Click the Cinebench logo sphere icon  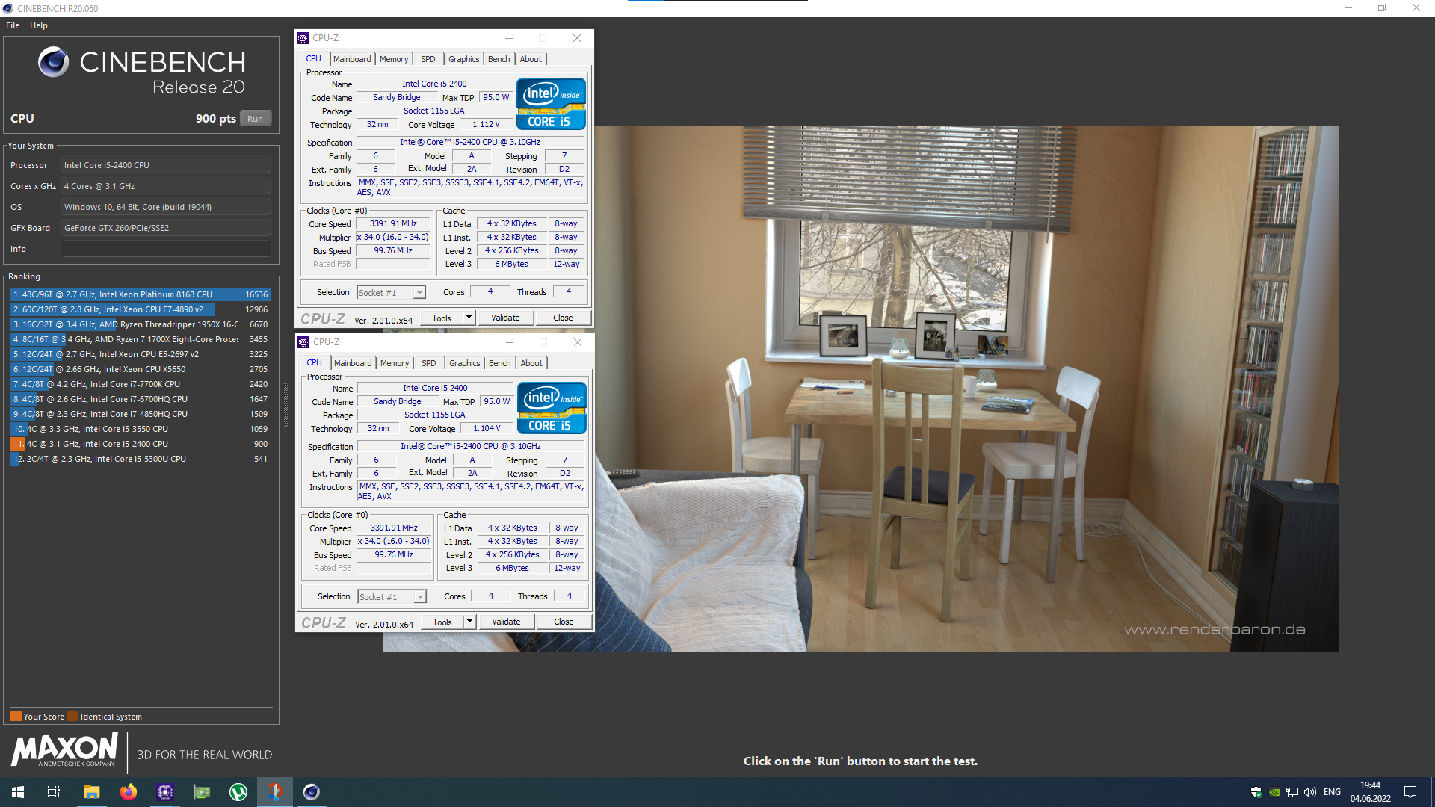(53, 62)
